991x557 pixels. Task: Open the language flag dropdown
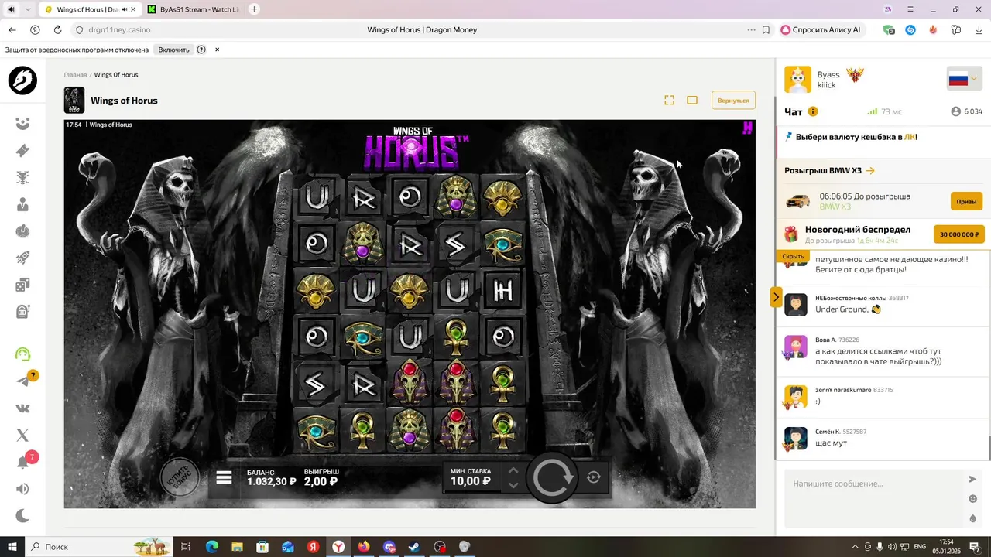tap(964, 78)
